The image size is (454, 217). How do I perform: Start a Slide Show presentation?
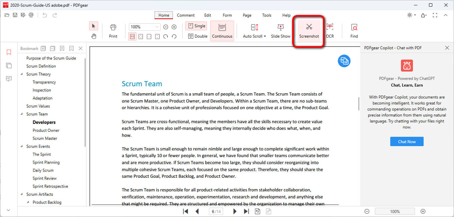coord(280,30)
